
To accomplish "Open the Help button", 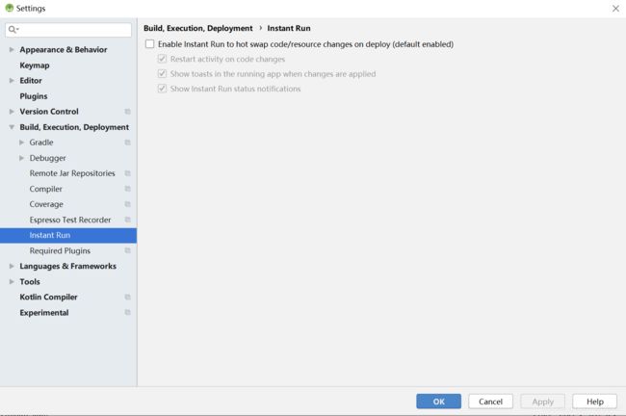I will tap(594, 402).
